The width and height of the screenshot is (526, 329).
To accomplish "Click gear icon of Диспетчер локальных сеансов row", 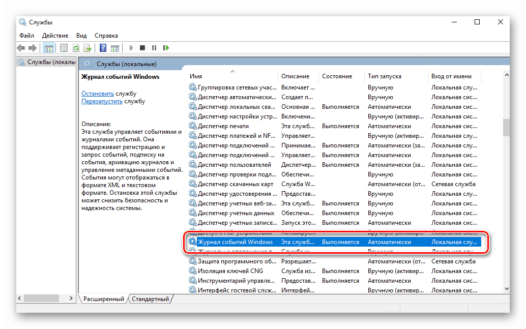I will click(x=193, y=107).
